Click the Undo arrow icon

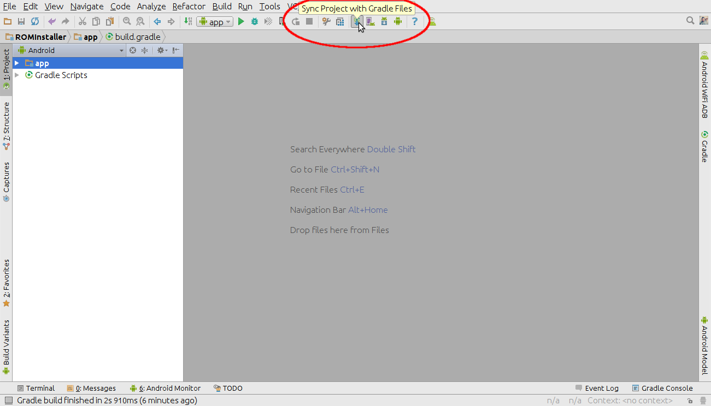click(52, 21)
